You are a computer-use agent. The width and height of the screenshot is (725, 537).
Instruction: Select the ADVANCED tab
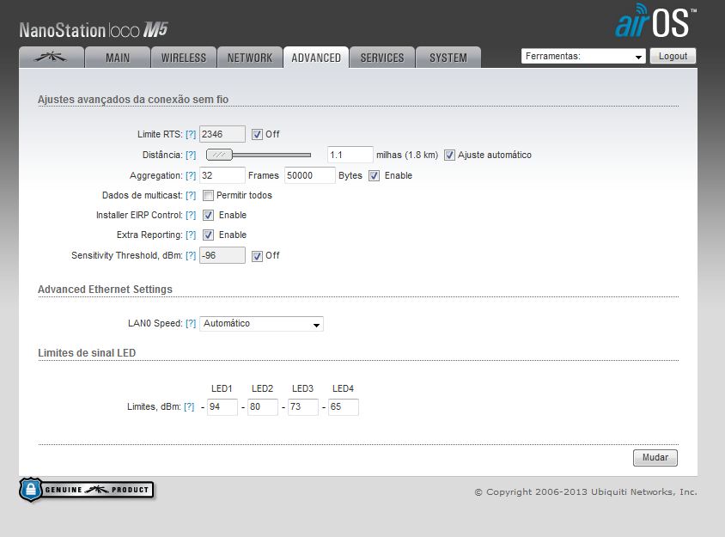click(316, 58)
